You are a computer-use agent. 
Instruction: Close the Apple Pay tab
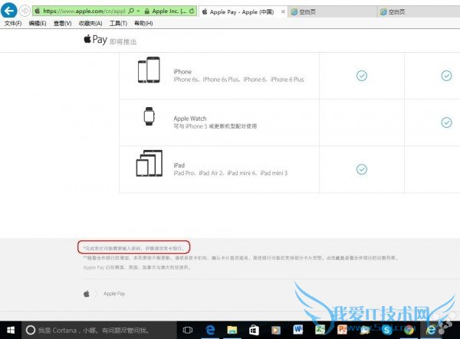click(x=283, y=12)
